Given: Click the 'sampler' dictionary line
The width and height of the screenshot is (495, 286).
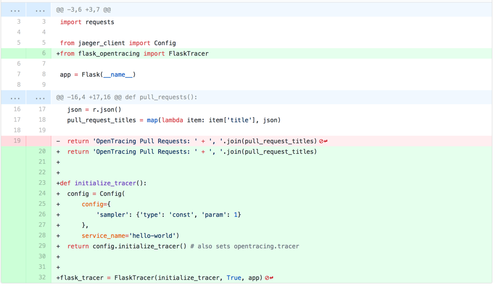Looking at the screenshot, I should [169, 215].
